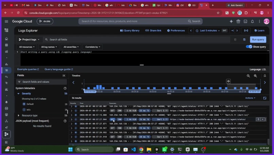Jump to now arrow icon
Viewport: 274px width, 155px height.
232,31
